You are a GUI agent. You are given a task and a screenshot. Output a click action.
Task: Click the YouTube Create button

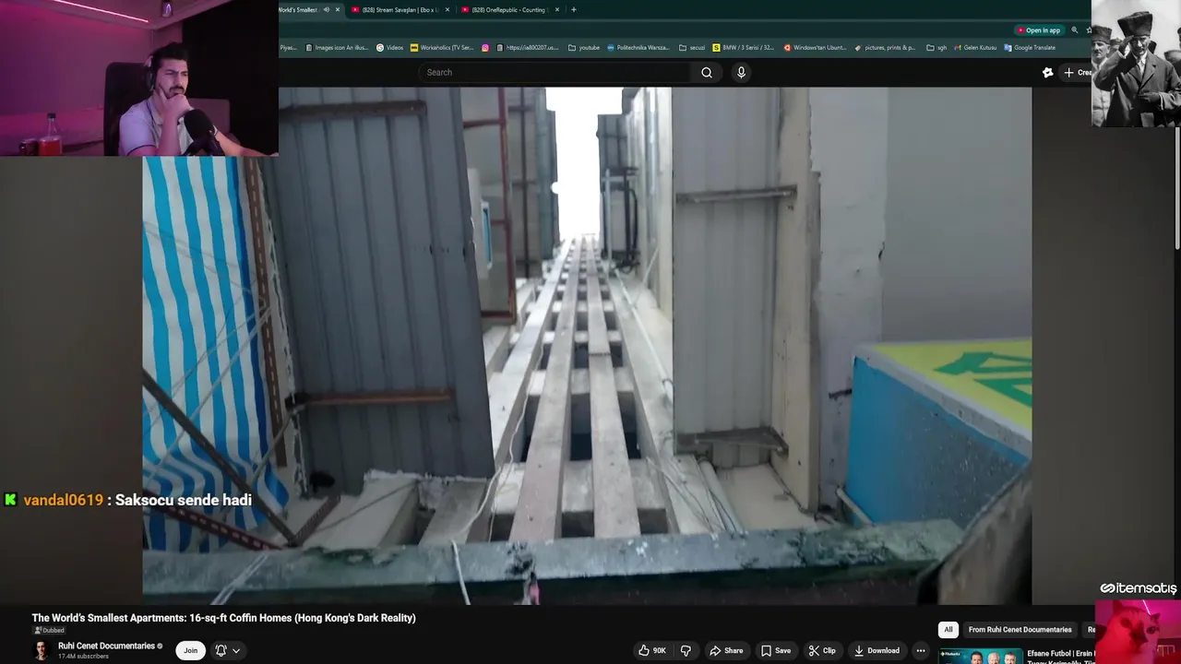(x=1077, y=73)
